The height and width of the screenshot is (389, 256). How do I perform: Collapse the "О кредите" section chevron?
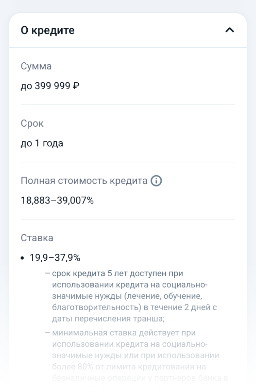[x=230, y=30]
